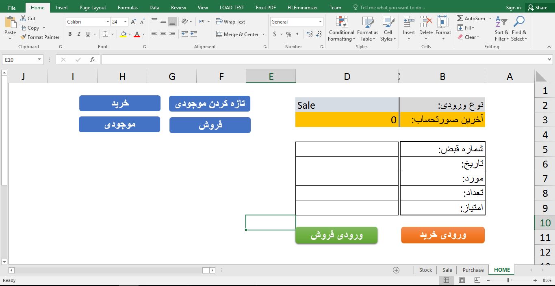The width and height of the screenshot is (555, 286).
Task: Click the Copy icon
Action: (x=23, y=28)
